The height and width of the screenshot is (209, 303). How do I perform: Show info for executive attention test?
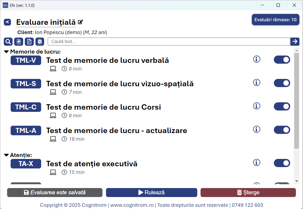257,162
